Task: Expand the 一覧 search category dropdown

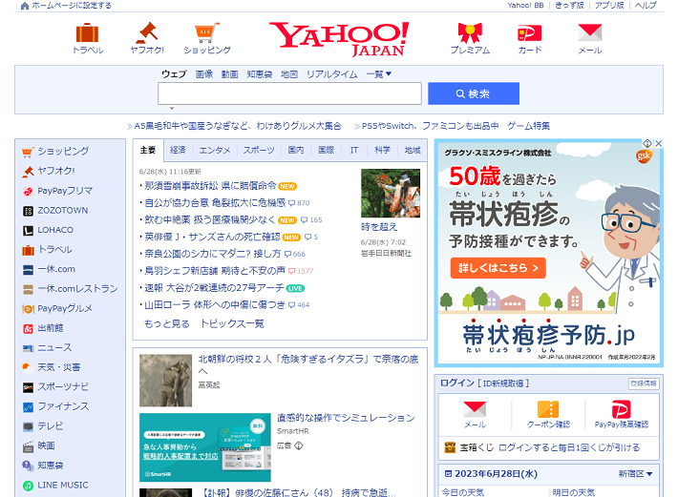Action: pos(379,74)
